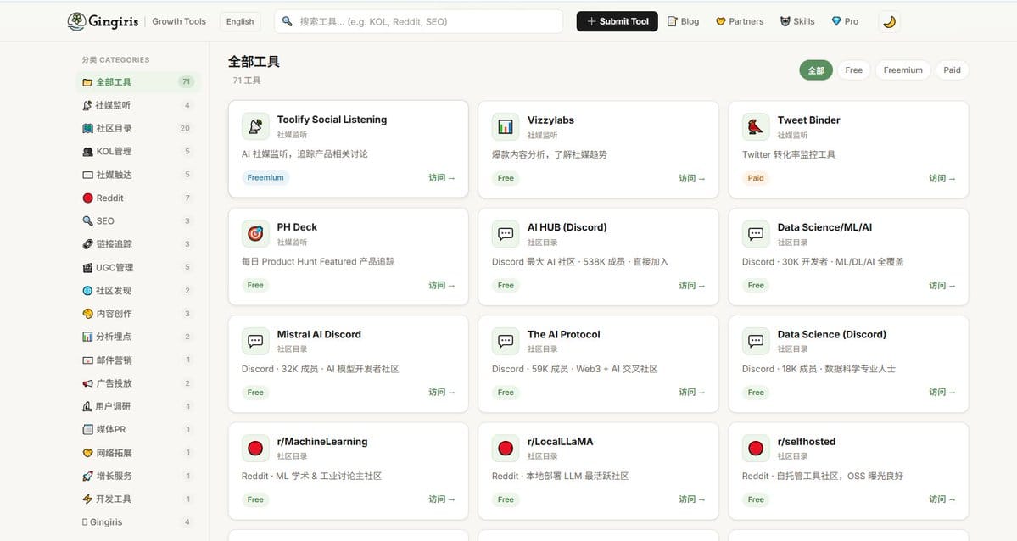Click the Mistral AI Discord chat icon
The image size is (1017, 541).
click(255, 341)
